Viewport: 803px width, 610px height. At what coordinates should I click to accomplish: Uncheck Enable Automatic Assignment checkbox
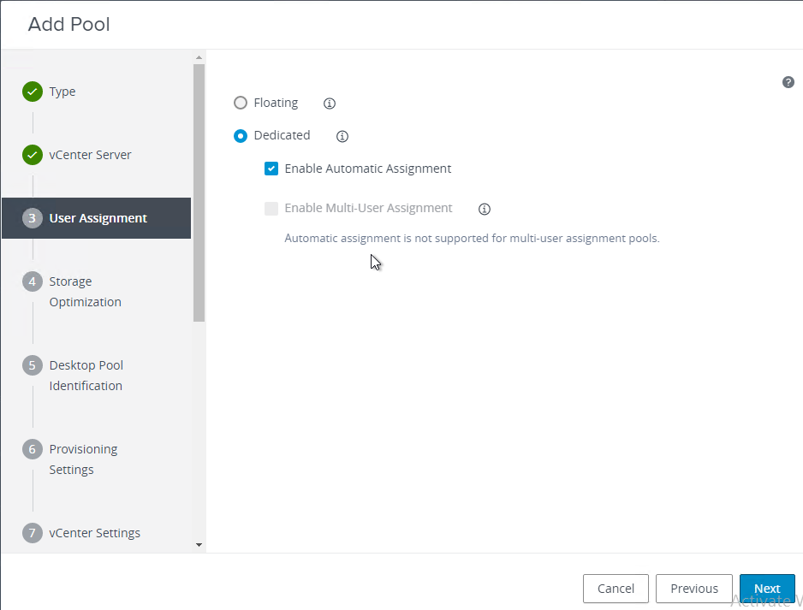point(271,169)
